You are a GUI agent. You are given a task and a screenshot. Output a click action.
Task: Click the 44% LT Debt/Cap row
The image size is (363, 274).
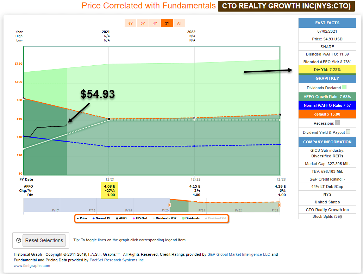(327, 187)
